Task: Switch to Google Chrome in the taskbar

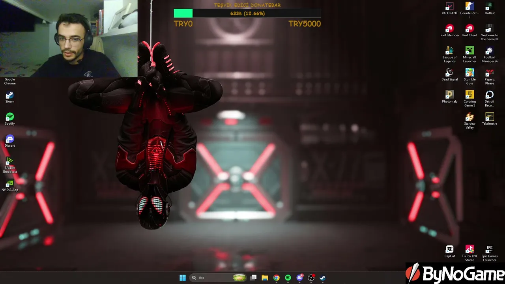Action: point(276,278)
